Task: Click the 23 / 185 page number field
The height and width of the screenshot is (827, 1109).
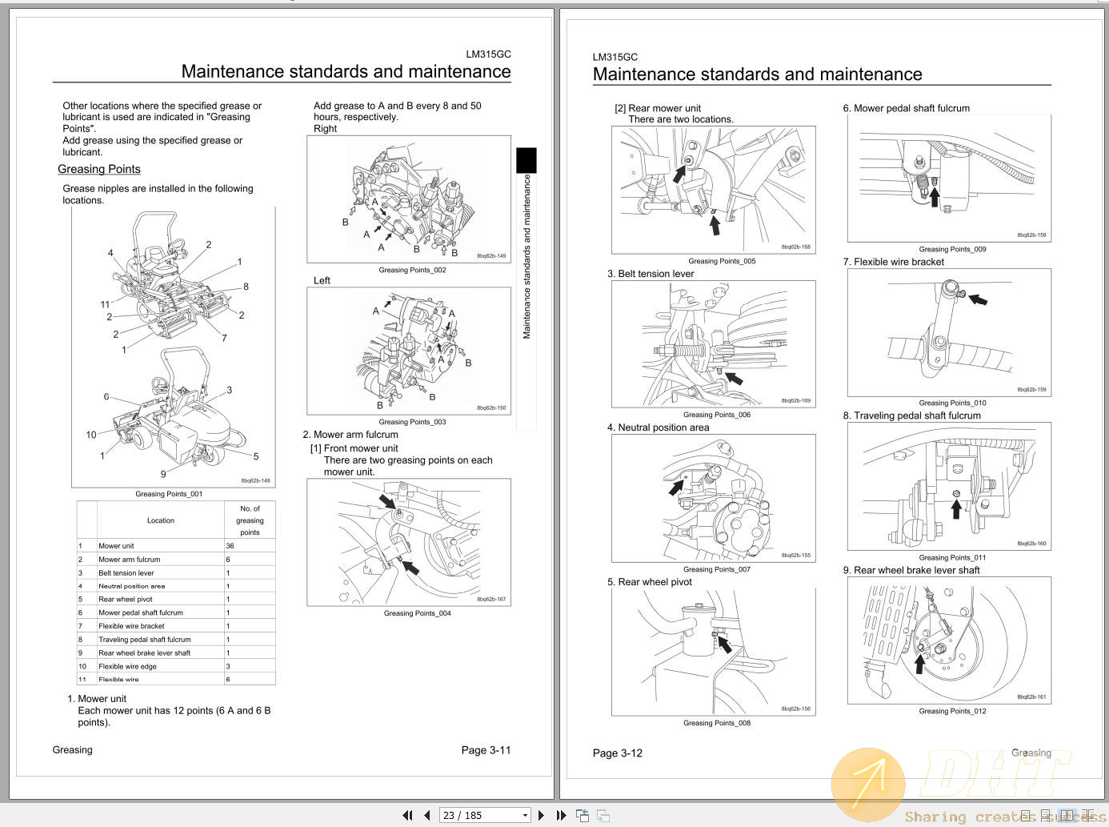Action: click(478, 815)
